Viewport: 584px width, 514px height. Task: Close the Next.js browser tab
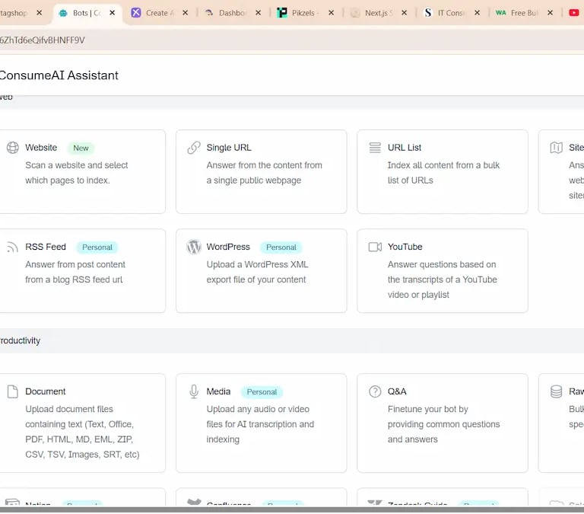coord(404,13)
